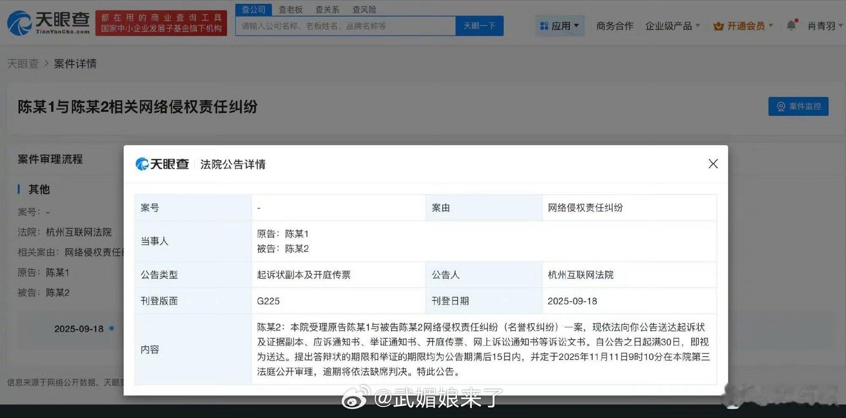Open the 应用 apps grid icon
The image size is (846, 418).
(x=545, y=25)
